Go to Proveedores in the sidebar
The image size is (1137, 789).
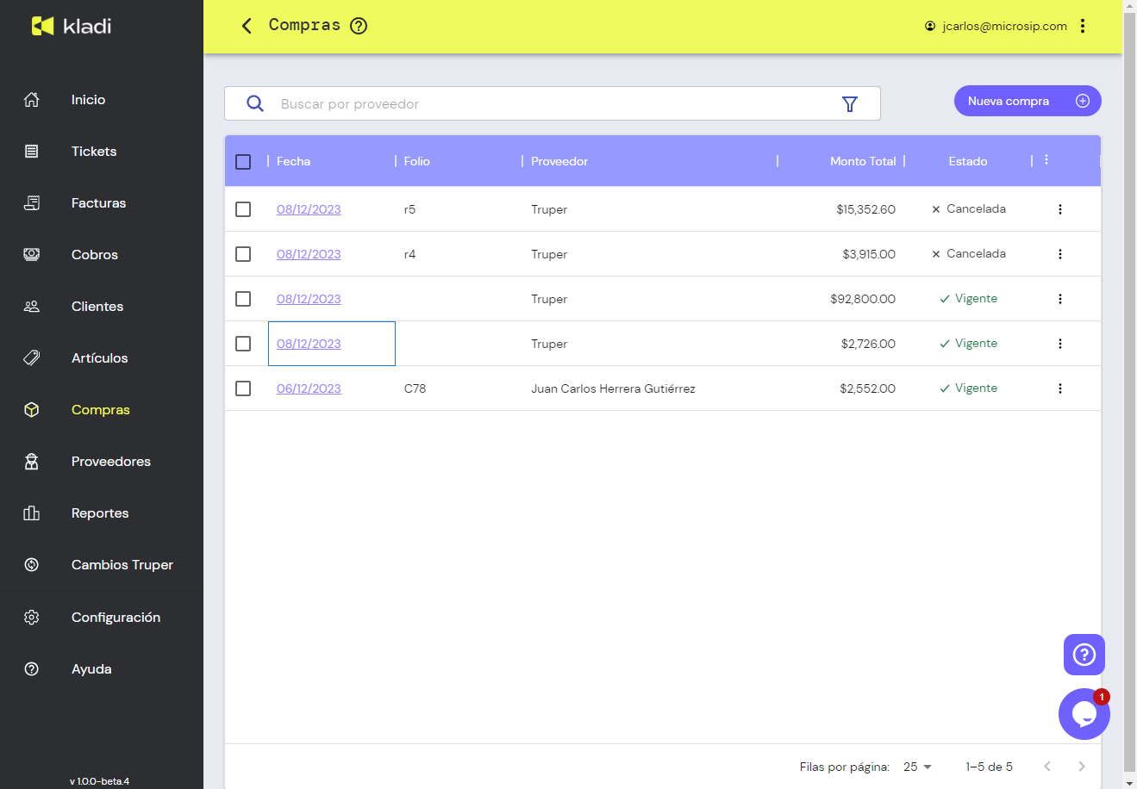click(110, 462)
